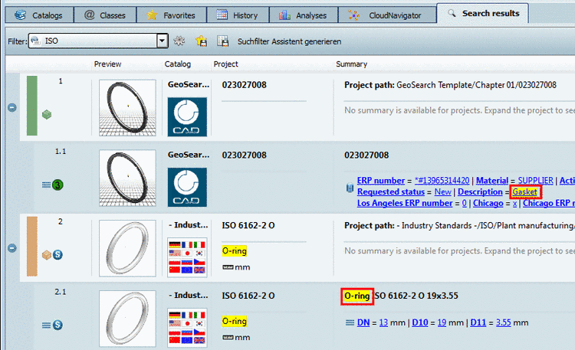Click the highlighted O-ring in summary of row 2.1
Viewport: 575px width, 350px height.
coord(356,296)
